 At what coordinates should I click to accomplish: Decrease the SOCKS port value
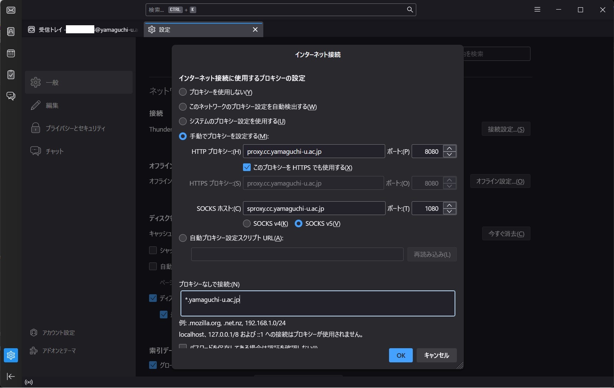[x=450, y=212]
